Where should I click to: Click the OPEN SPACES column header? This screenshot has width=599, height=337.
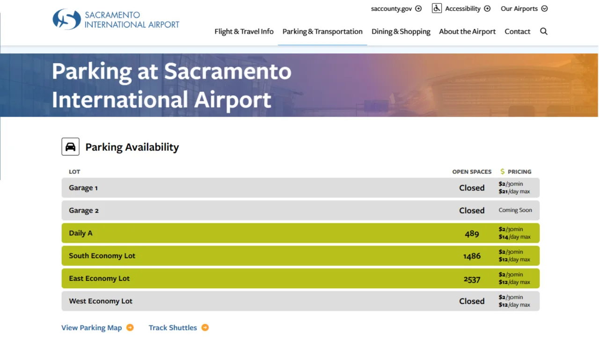click(472, 172)
